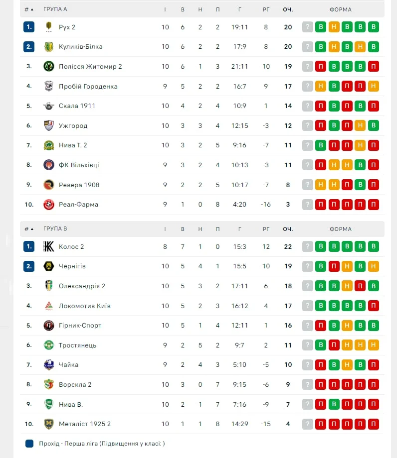Screen dimensions: 397x458
Task: Click the Чернігів team crest
Action: (48, 266)
